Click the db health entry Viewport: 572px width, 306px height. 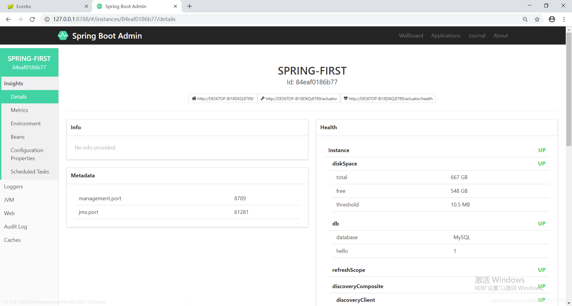point(439,224)
